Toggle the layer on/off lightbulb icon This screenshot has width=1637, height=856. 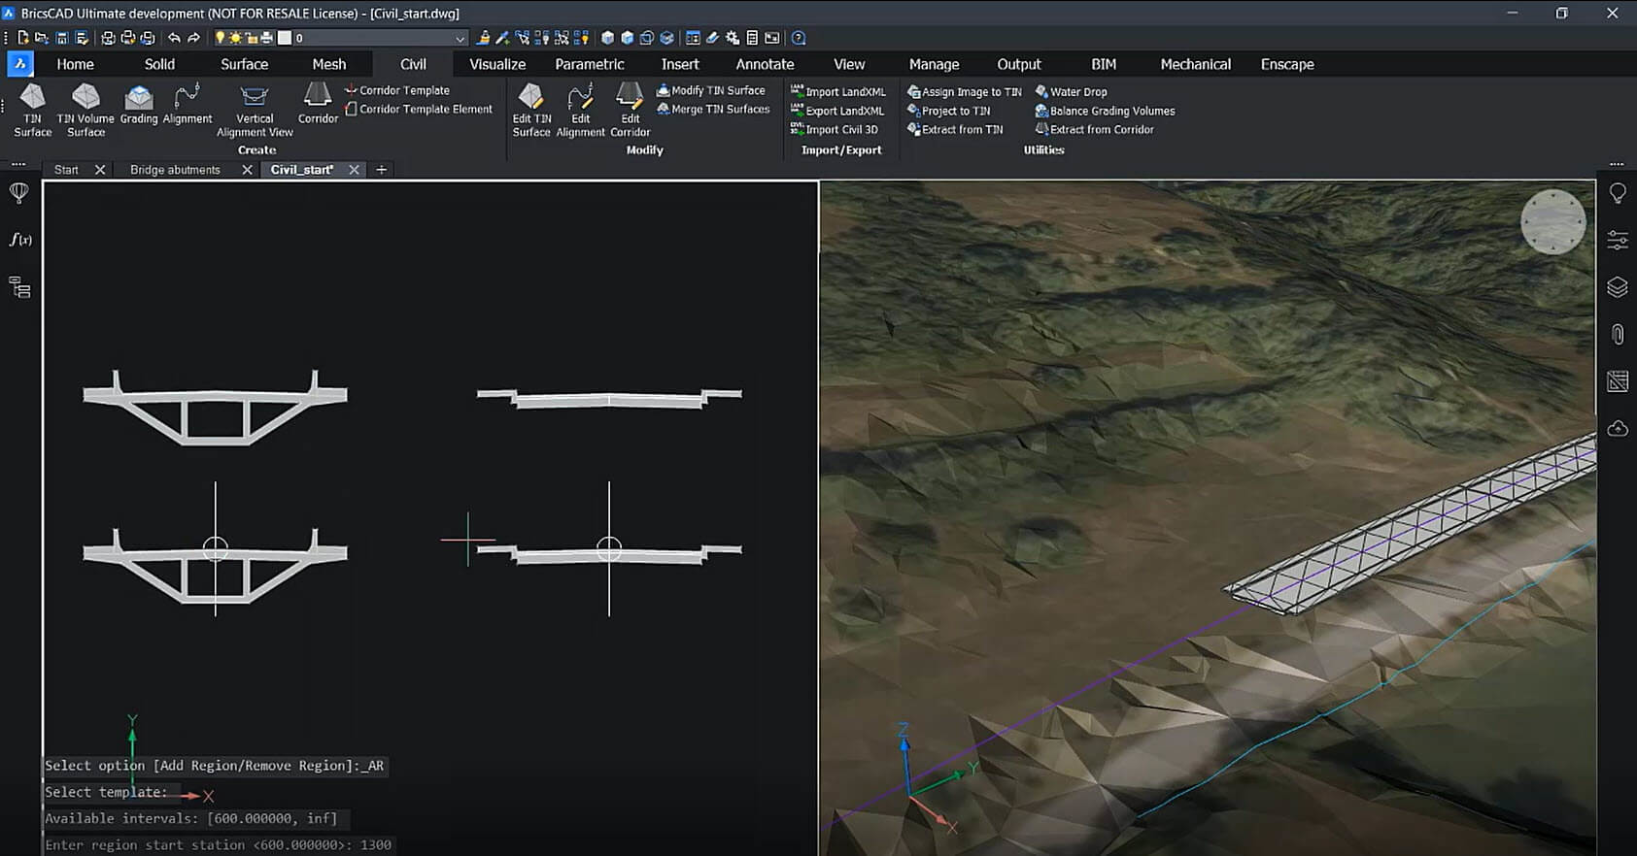point(221,38)
